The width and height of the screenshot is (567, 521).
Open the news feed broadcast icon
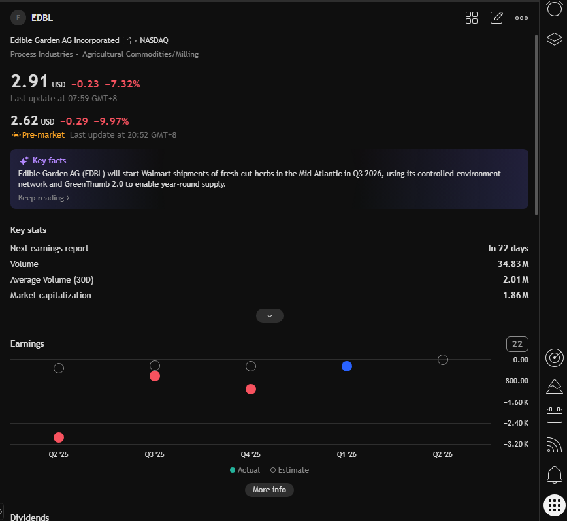[x=554, y=445]
